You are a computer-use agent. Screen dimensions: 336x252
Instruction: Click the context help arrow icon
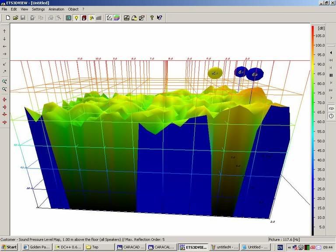click(x=159, y=18)
